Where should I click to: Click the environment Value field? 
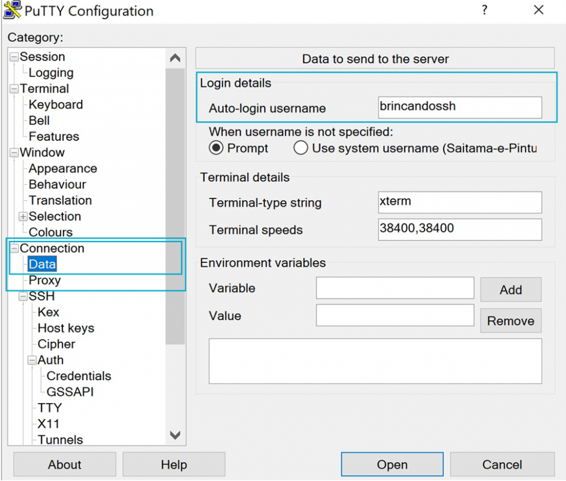pos(395,315)
